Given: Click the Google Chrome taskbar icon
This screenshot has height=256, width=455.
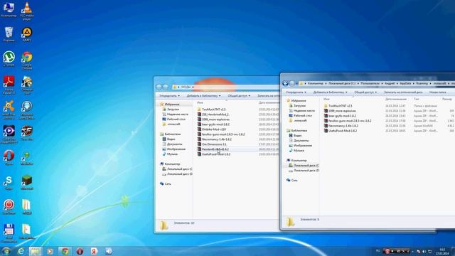Looking at the screenshot, I should (65, 251).
